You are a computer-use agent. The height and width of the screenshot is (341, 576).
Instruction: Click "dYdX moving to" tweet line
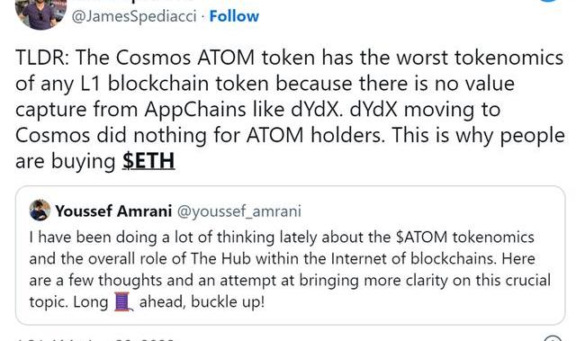(x=425, y=110)
